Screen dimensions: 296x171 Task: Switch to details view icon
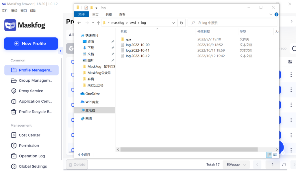click(269, 155)
